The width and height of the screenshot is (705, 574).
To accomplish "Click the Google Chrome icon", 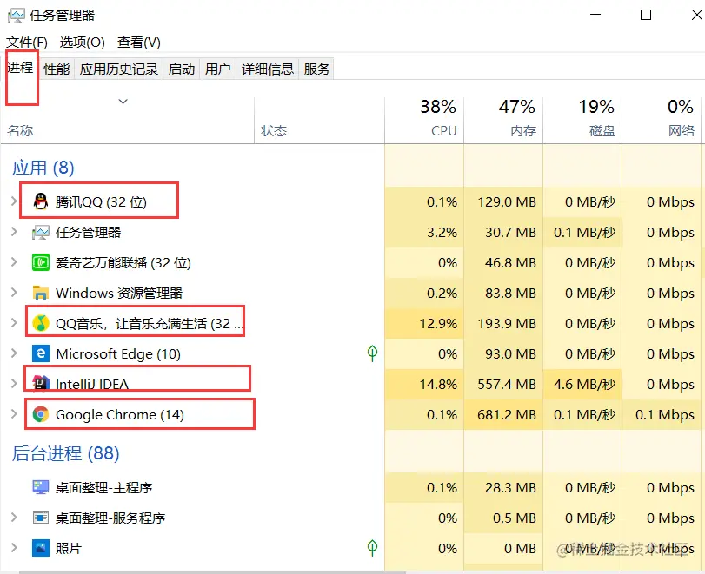I will click(41, 414).
